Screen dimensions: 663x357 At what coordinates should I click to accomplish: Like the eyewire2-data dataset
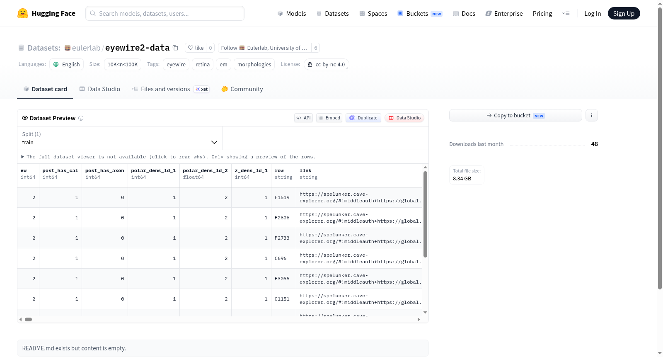(196, 48)
